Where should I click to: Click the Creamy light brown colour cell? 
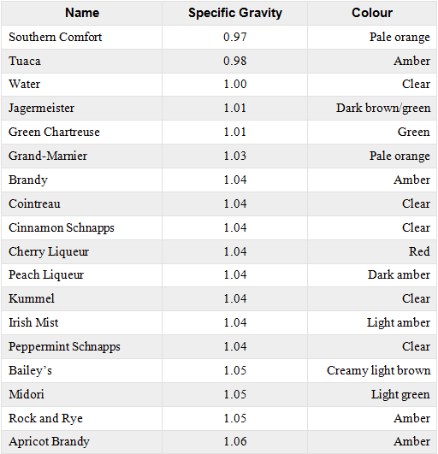click(x=372, y=370)
